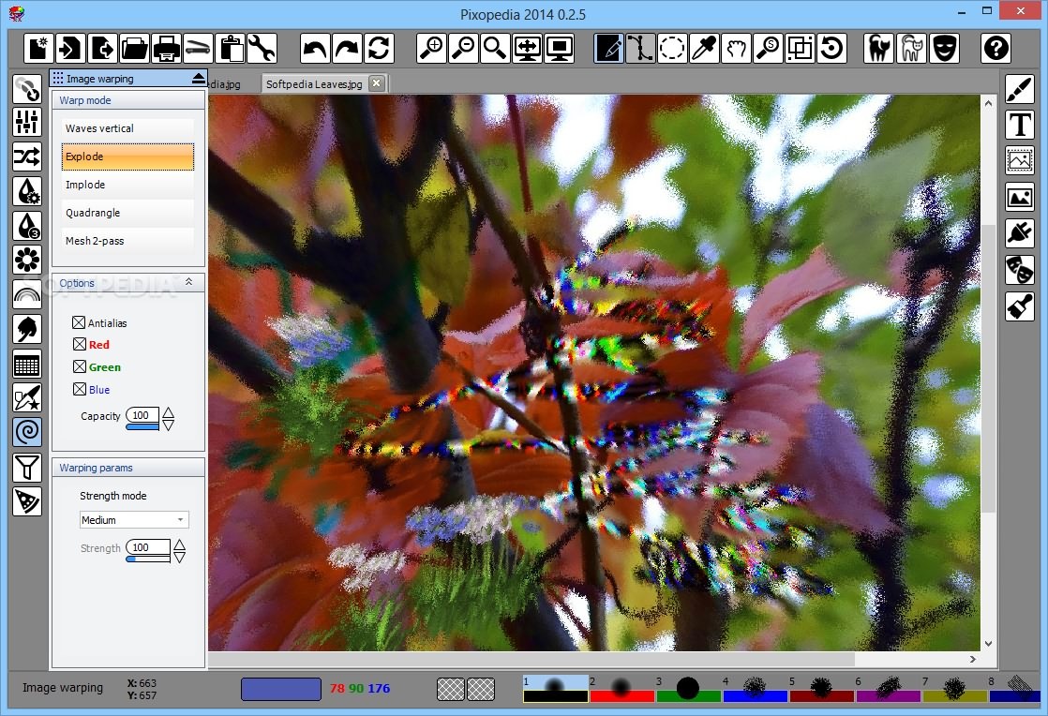
Task: Click the Capacity value field
Action: tap(142, 415)
